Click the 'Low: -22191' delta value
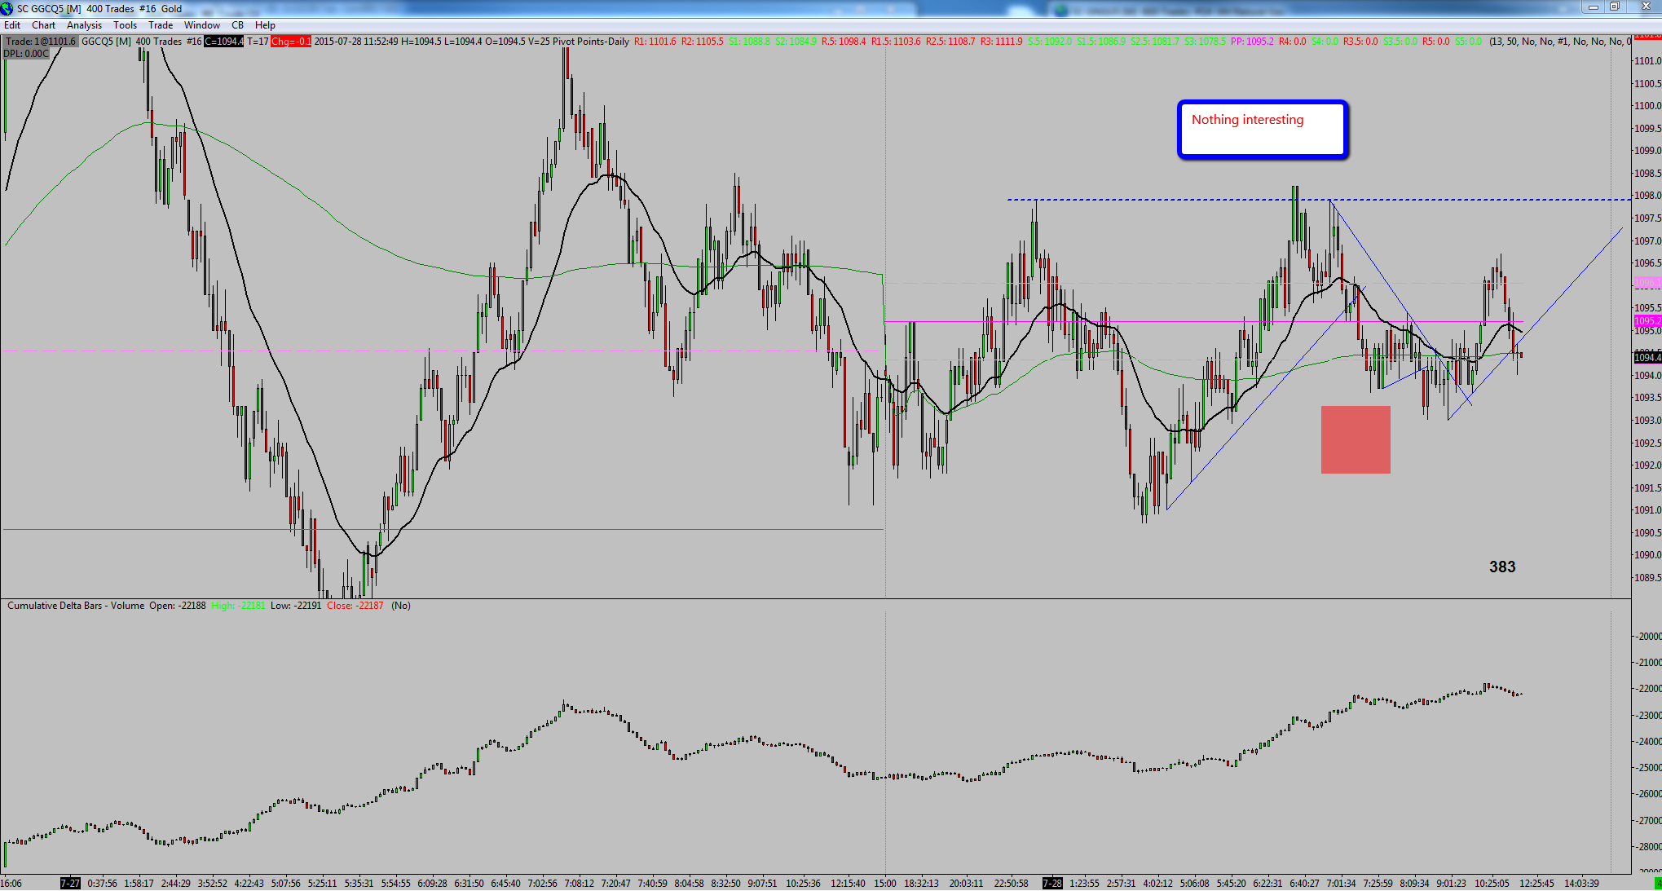The width and height of the screenshot is (1662, 891). [296, 606]
